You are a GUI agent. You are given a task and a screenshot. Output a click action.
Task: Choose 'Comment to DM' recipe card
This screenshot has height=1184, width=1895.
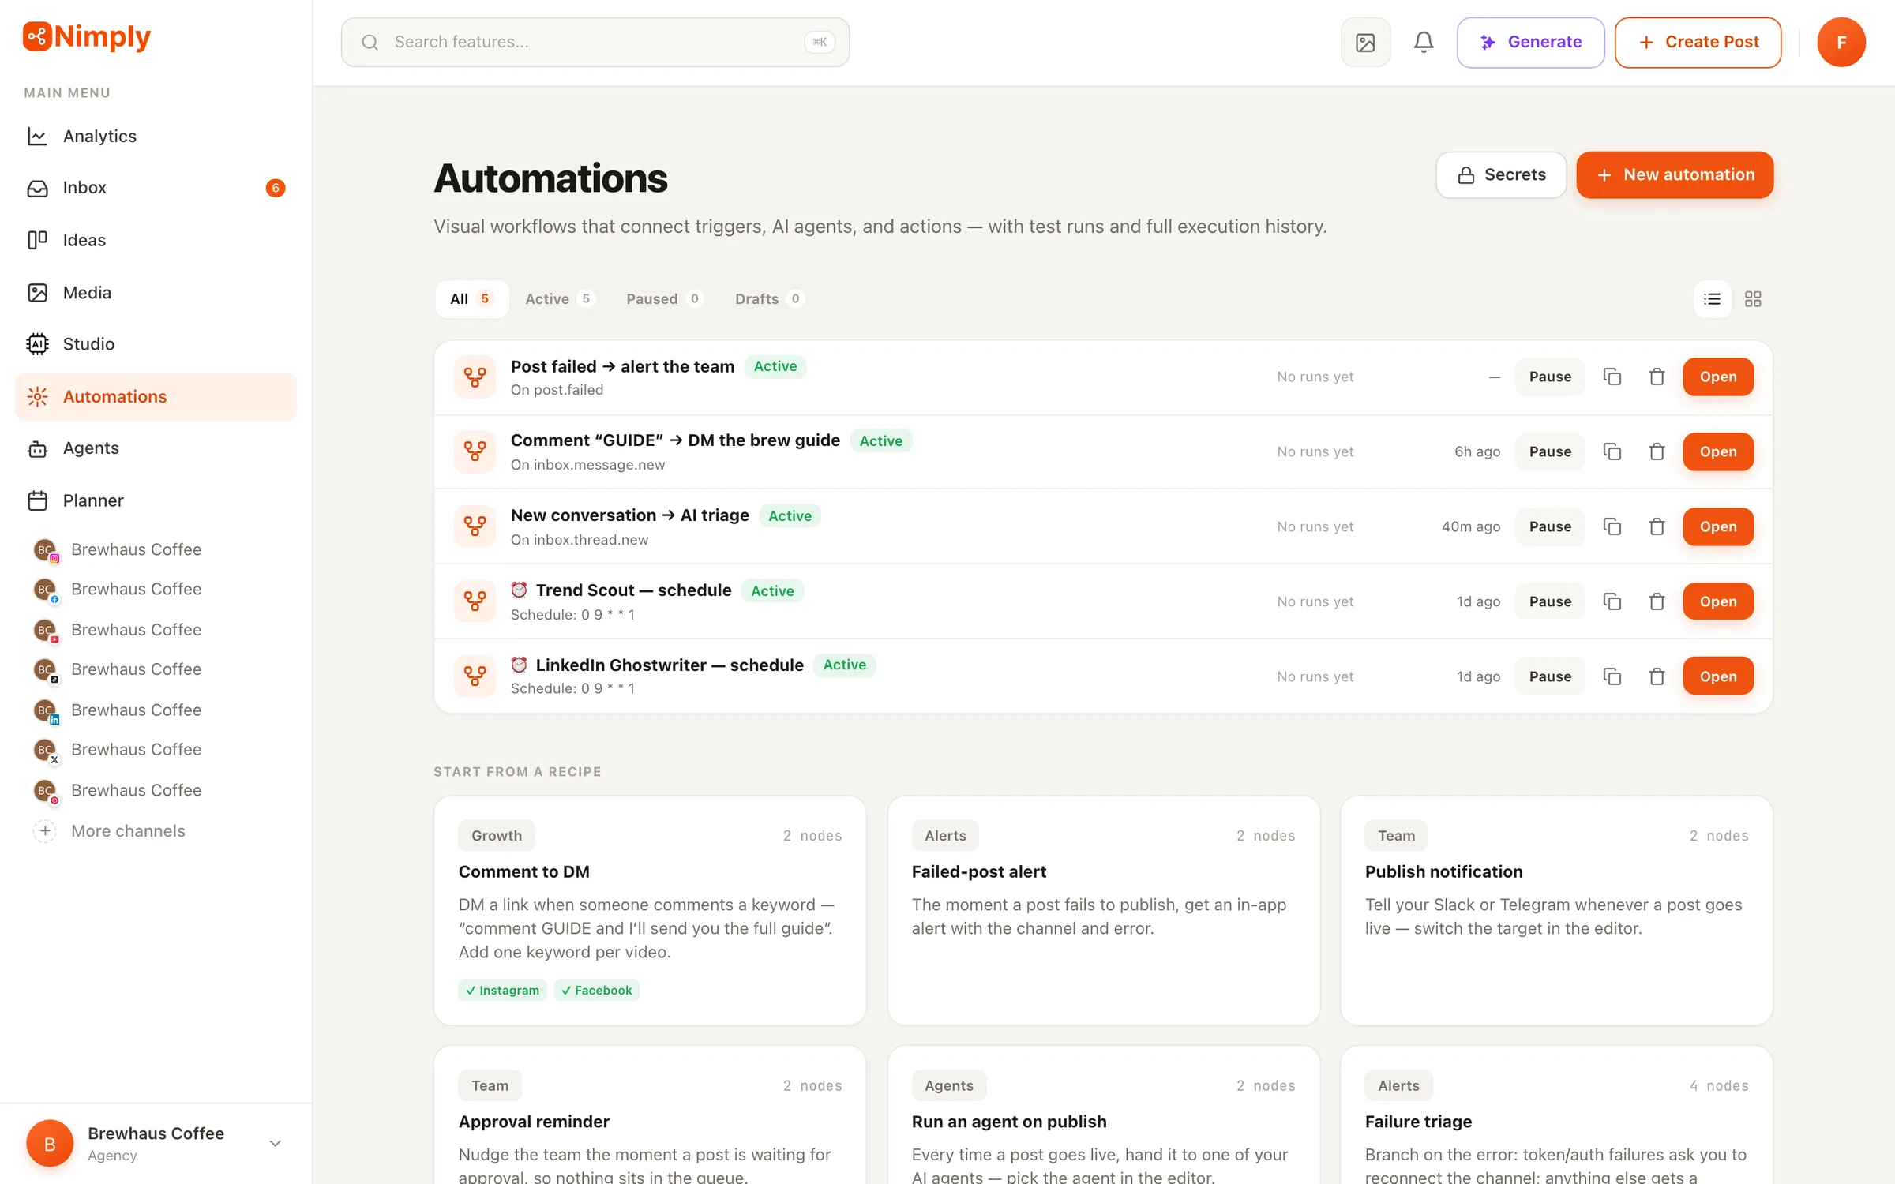click(650, 910)
